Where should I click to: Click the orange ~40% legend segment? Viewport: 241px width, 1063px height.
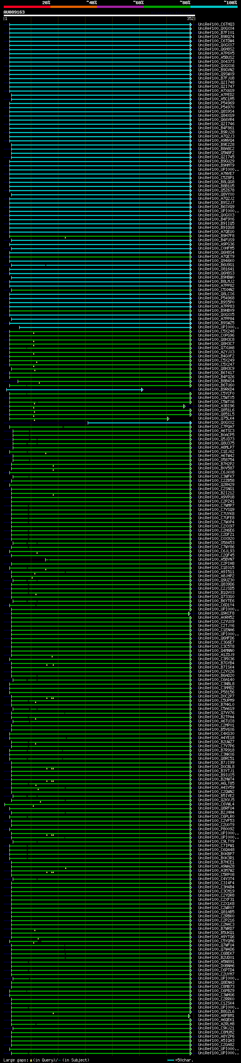coord(74,7)
